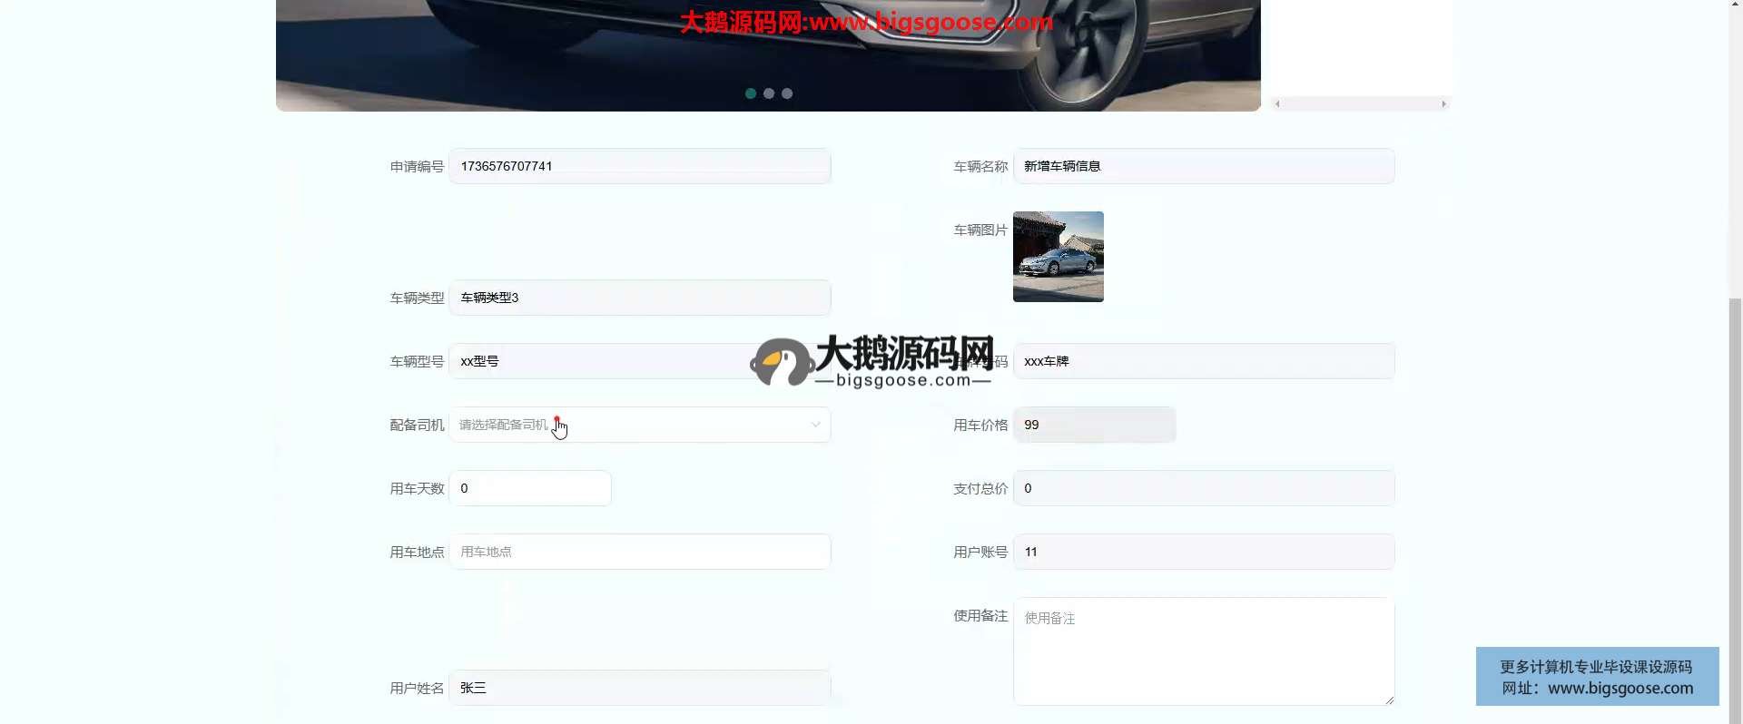Select the 车辆名称 field
The image size is (1743, 724).
point(1203,166)
